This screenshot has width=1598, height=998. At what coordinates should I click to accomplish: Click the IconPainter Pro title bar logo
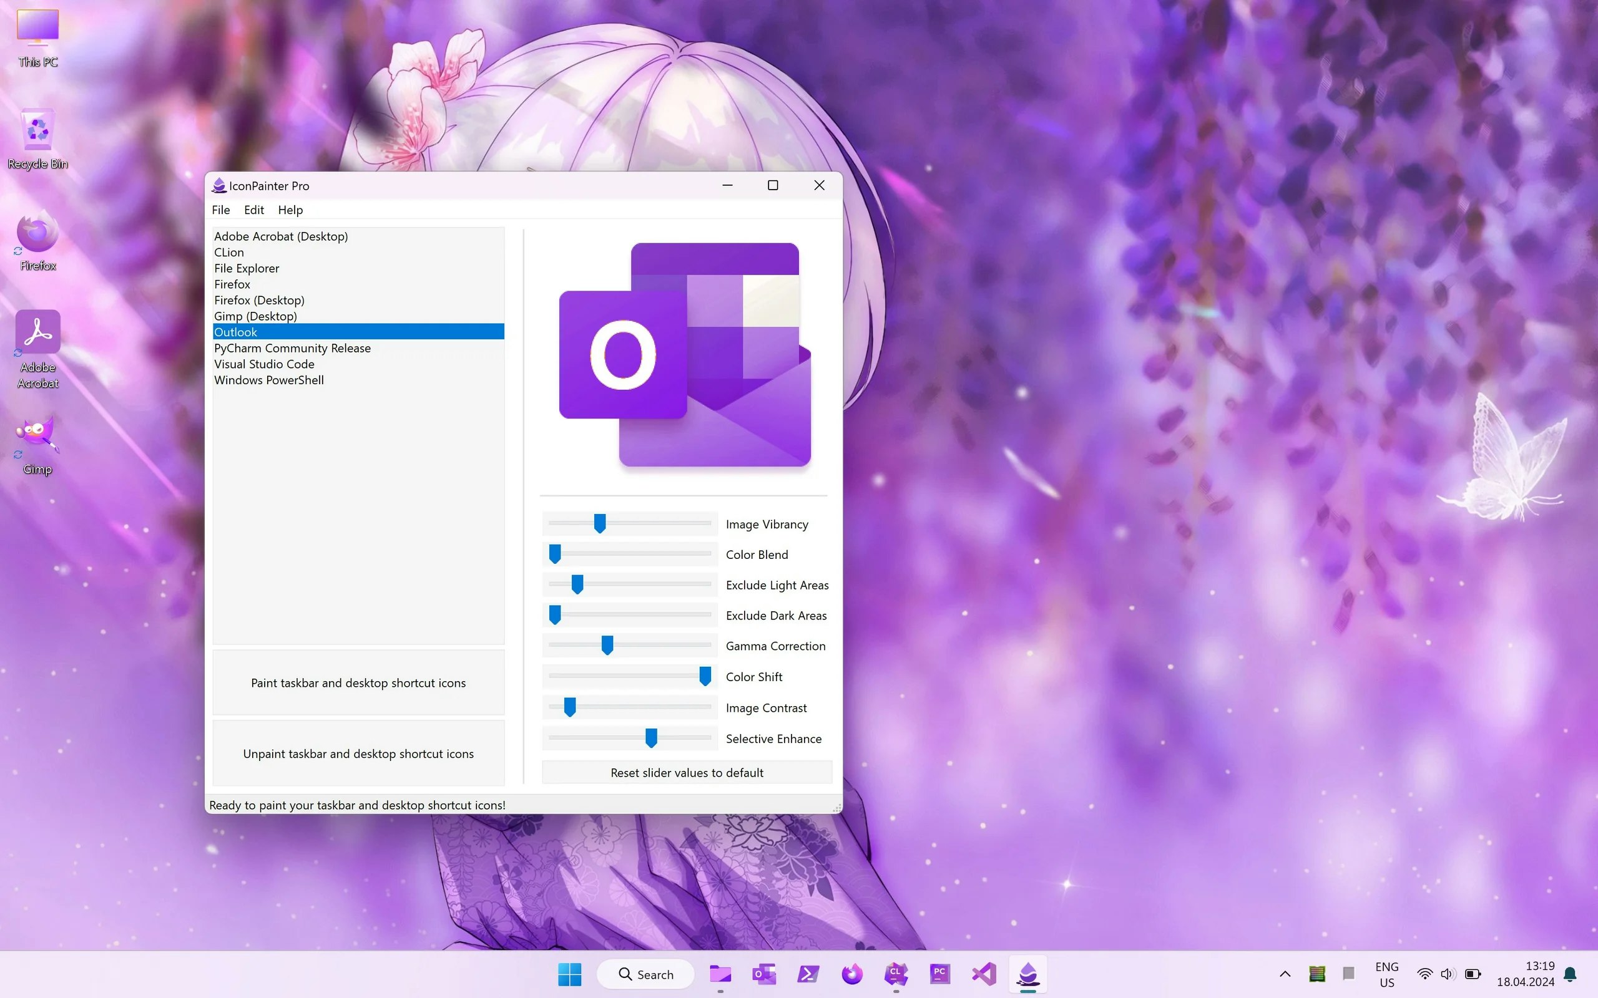pos(218,185)
